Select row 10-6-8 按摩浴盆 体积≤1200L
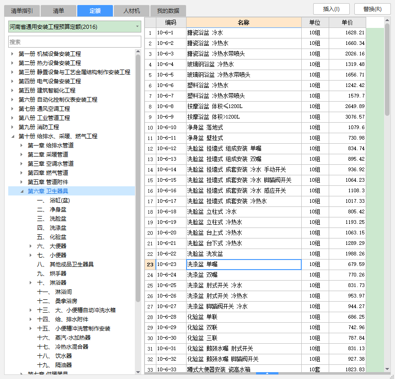 (244, 106)
